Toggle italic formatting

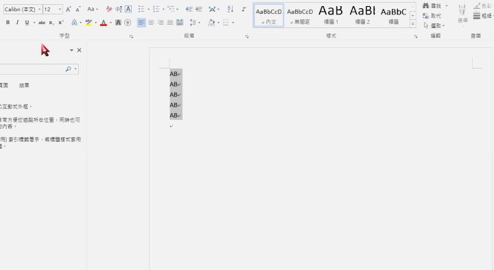[x=17, y=23]
